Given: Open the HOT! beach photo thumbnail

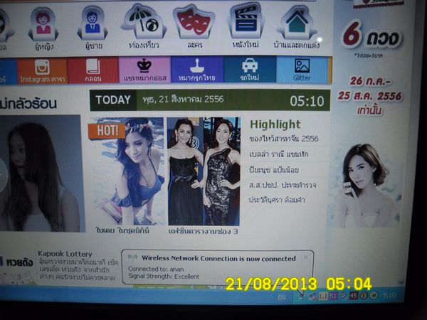Looking at the screenshot, I should (127, 171).
